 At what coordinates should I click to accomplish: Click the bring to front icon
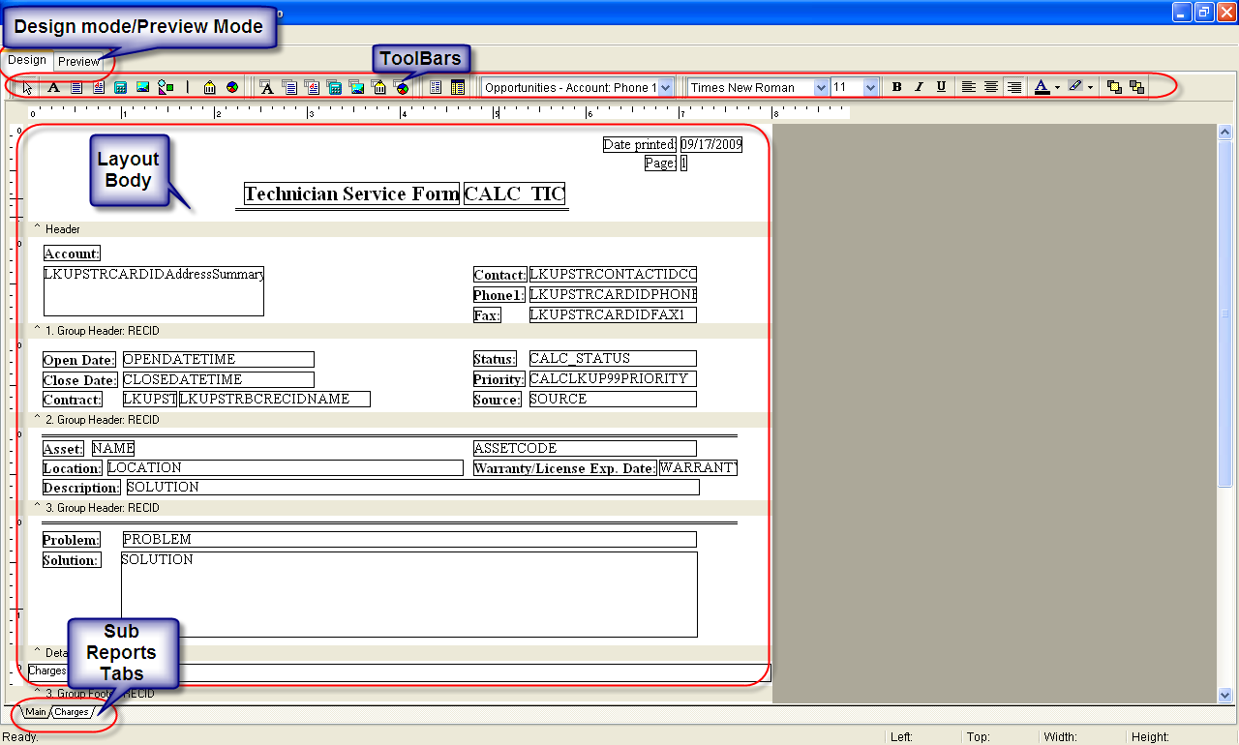[x=1114, y=87]
